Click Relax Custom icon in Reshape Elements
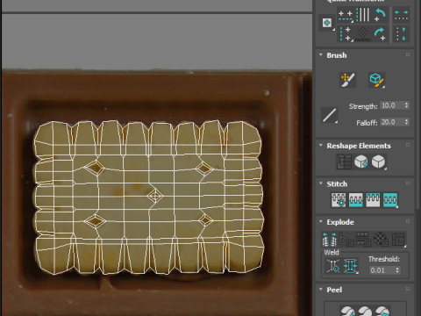 pyautogui.click(x=379, y=162)
